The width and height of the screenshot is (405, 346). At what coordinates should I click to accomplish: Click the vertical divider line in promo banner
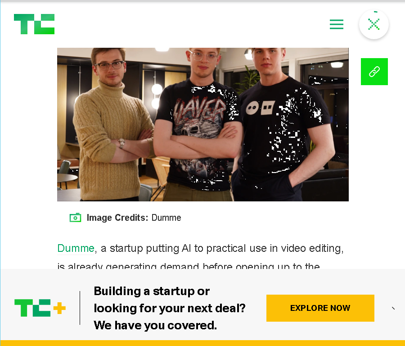coord(80,308)
